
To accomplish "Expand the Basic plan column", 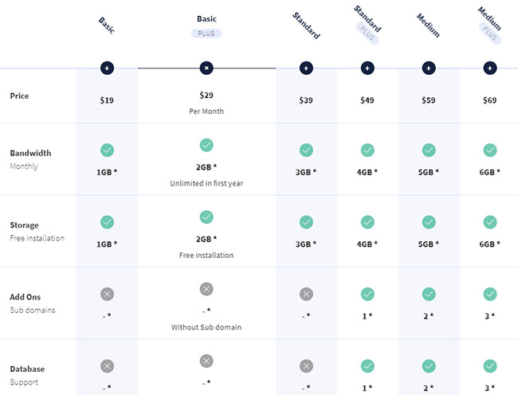I will tap(107, 68).
